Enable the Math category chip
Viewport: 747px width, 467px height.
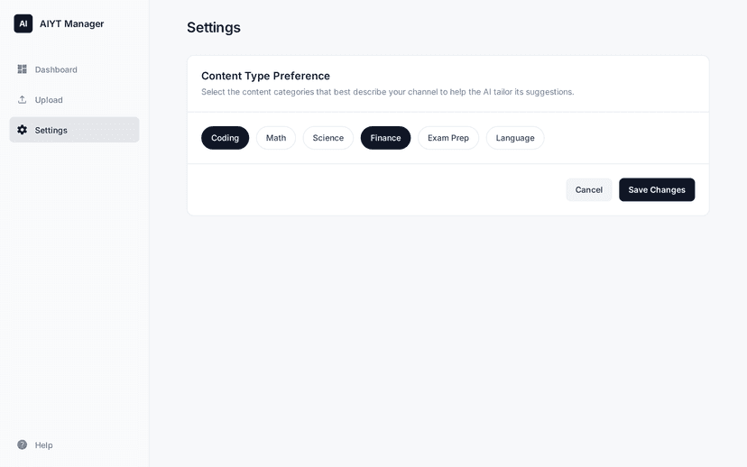(x=276, y=138)
